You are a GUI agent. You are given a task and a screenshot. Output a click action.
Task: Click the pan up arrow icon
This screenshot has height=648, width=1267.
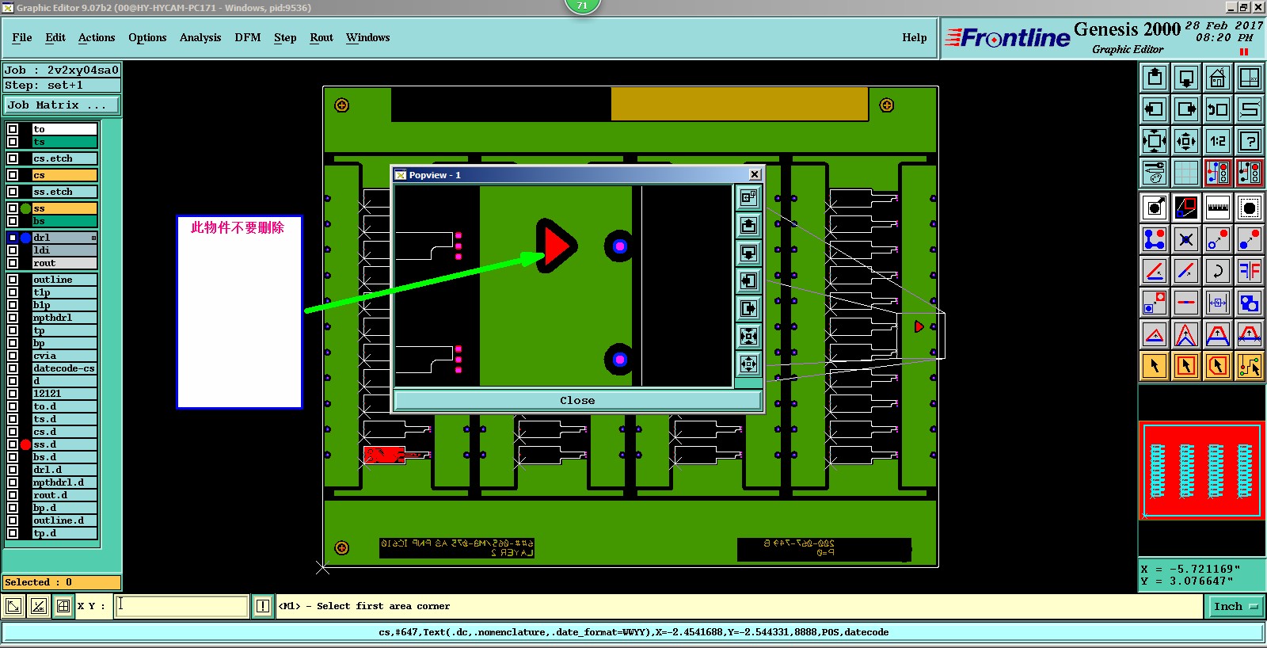coord(1155,78)
